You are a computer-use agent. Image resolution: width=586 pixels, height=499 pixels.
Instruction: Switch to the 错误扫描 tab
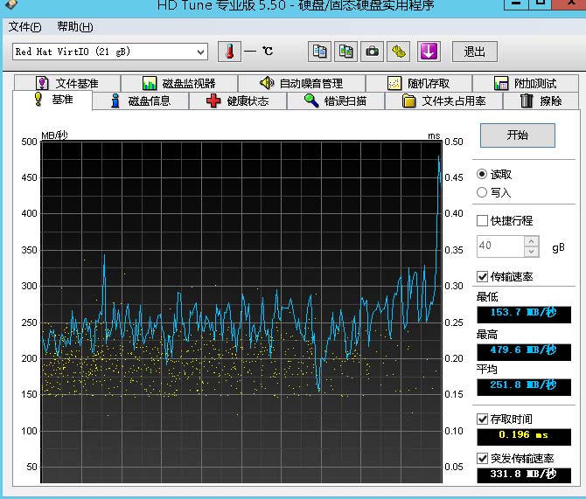(335, 100)
